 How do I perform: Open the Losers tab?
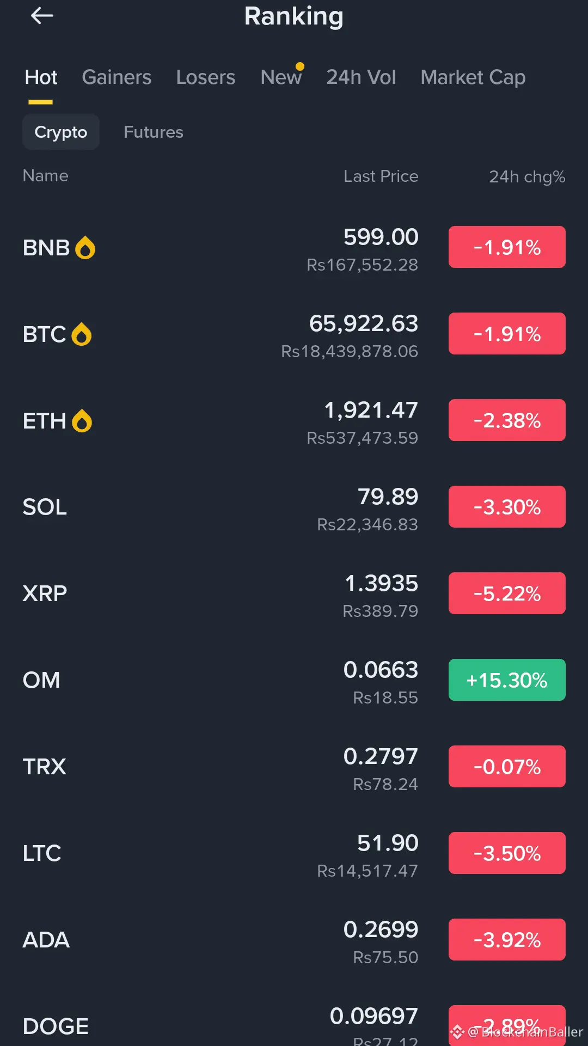pos(205,77)
